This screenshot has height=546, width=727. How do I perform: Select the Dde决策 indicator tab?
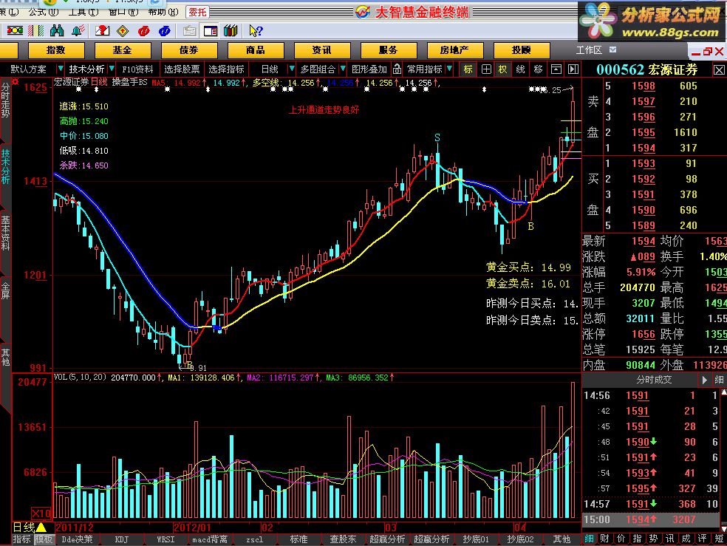[x=77, y=539]
